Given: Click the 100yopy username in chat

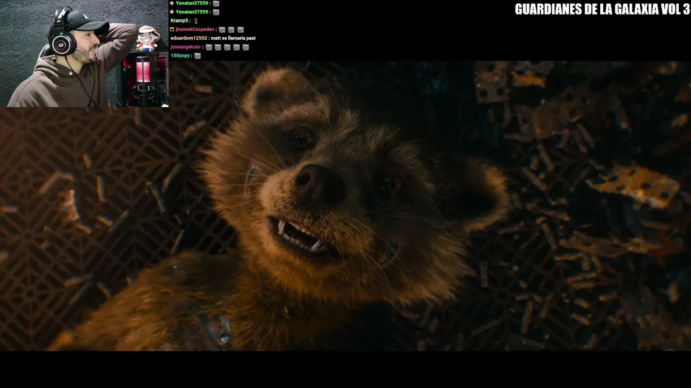Looking at the screenshot, I should [180, 56].
